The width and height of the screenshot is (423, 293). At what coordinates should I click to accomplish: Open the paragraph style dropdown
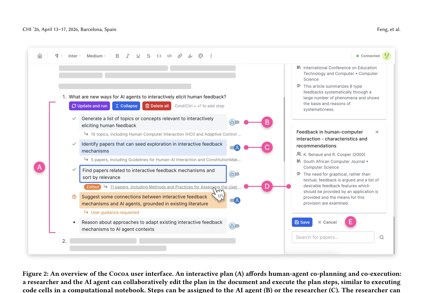point(59,56)
